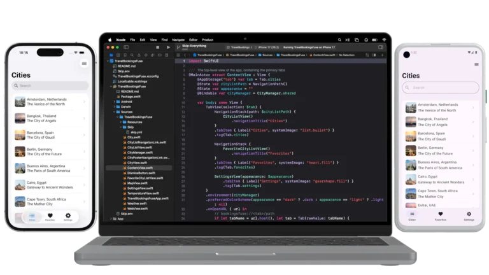
Task: Select ContentView.swift in navigator
Action: [139, 168]
